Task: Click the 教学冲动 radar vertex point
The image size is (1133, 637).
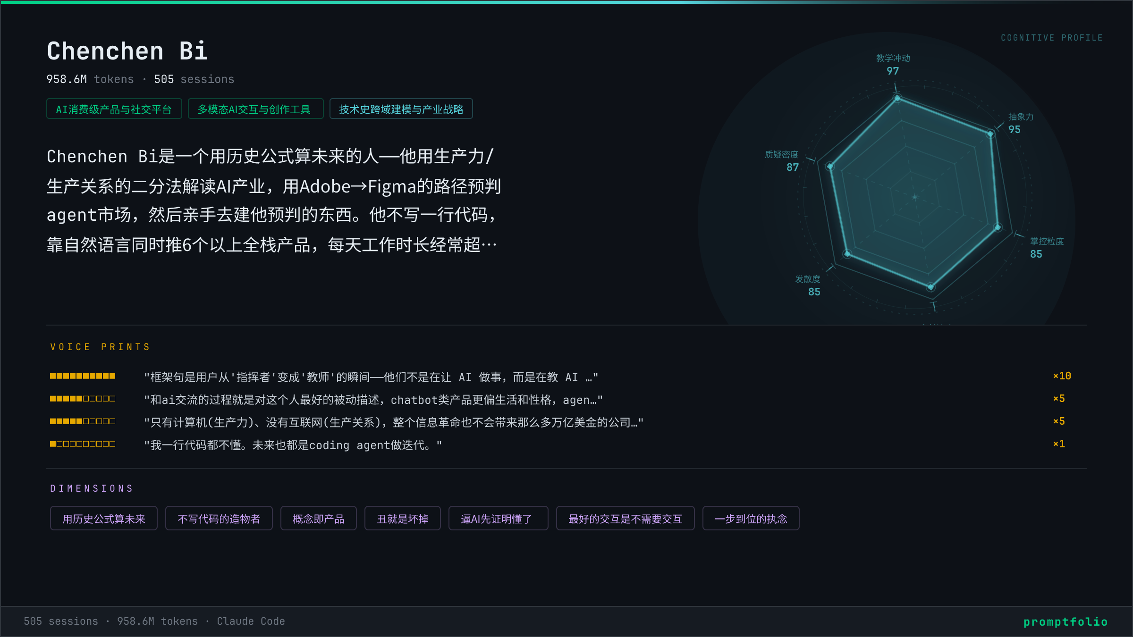Action: click(x=897, y=98)
